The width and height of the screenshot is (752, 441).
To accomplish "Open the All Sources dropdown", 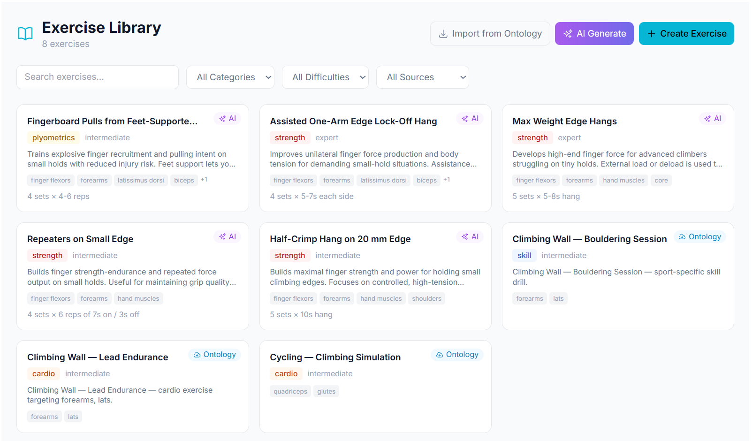I will (423, 77).
